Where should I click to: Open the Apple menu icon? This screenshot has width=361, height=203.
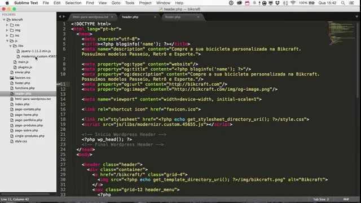tap(7, 3)
